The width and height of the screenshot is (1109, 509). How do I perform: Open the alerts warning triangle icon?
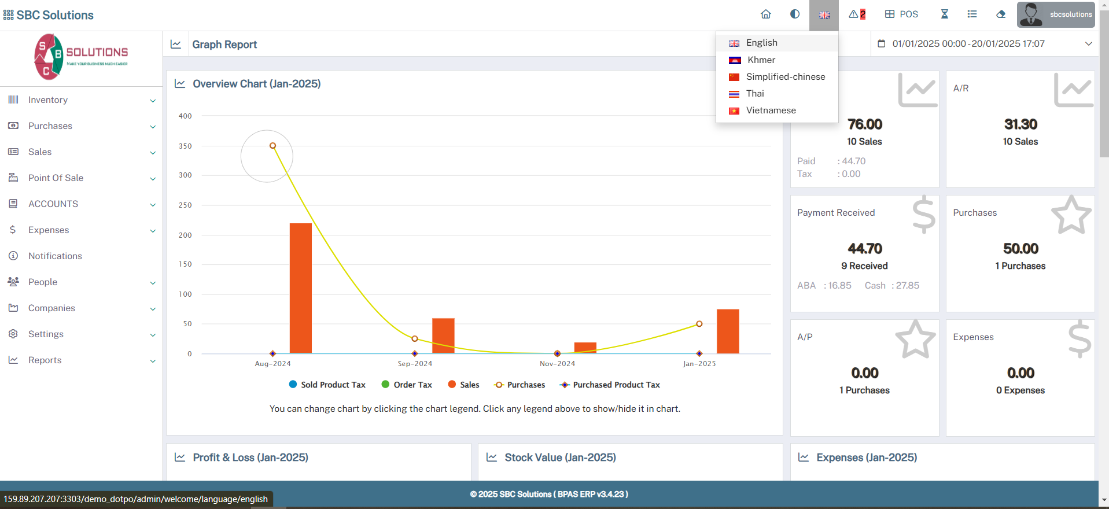857,14
